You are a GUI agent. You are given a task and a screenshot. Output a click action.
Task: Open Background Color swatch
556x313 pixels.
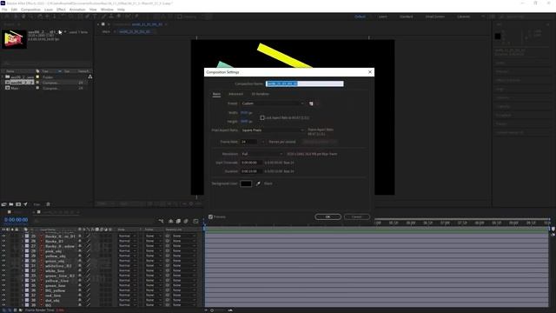point(246,183)
